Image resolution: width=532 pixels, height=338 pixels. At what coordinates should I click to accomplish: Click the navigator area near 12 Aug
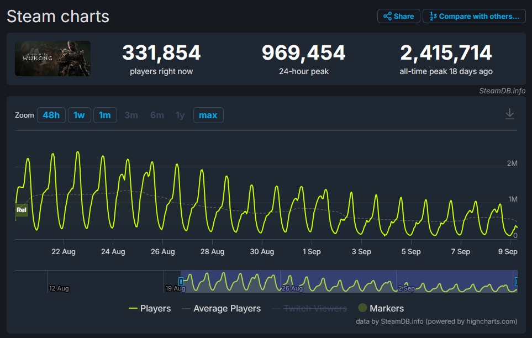click(59, 282)
